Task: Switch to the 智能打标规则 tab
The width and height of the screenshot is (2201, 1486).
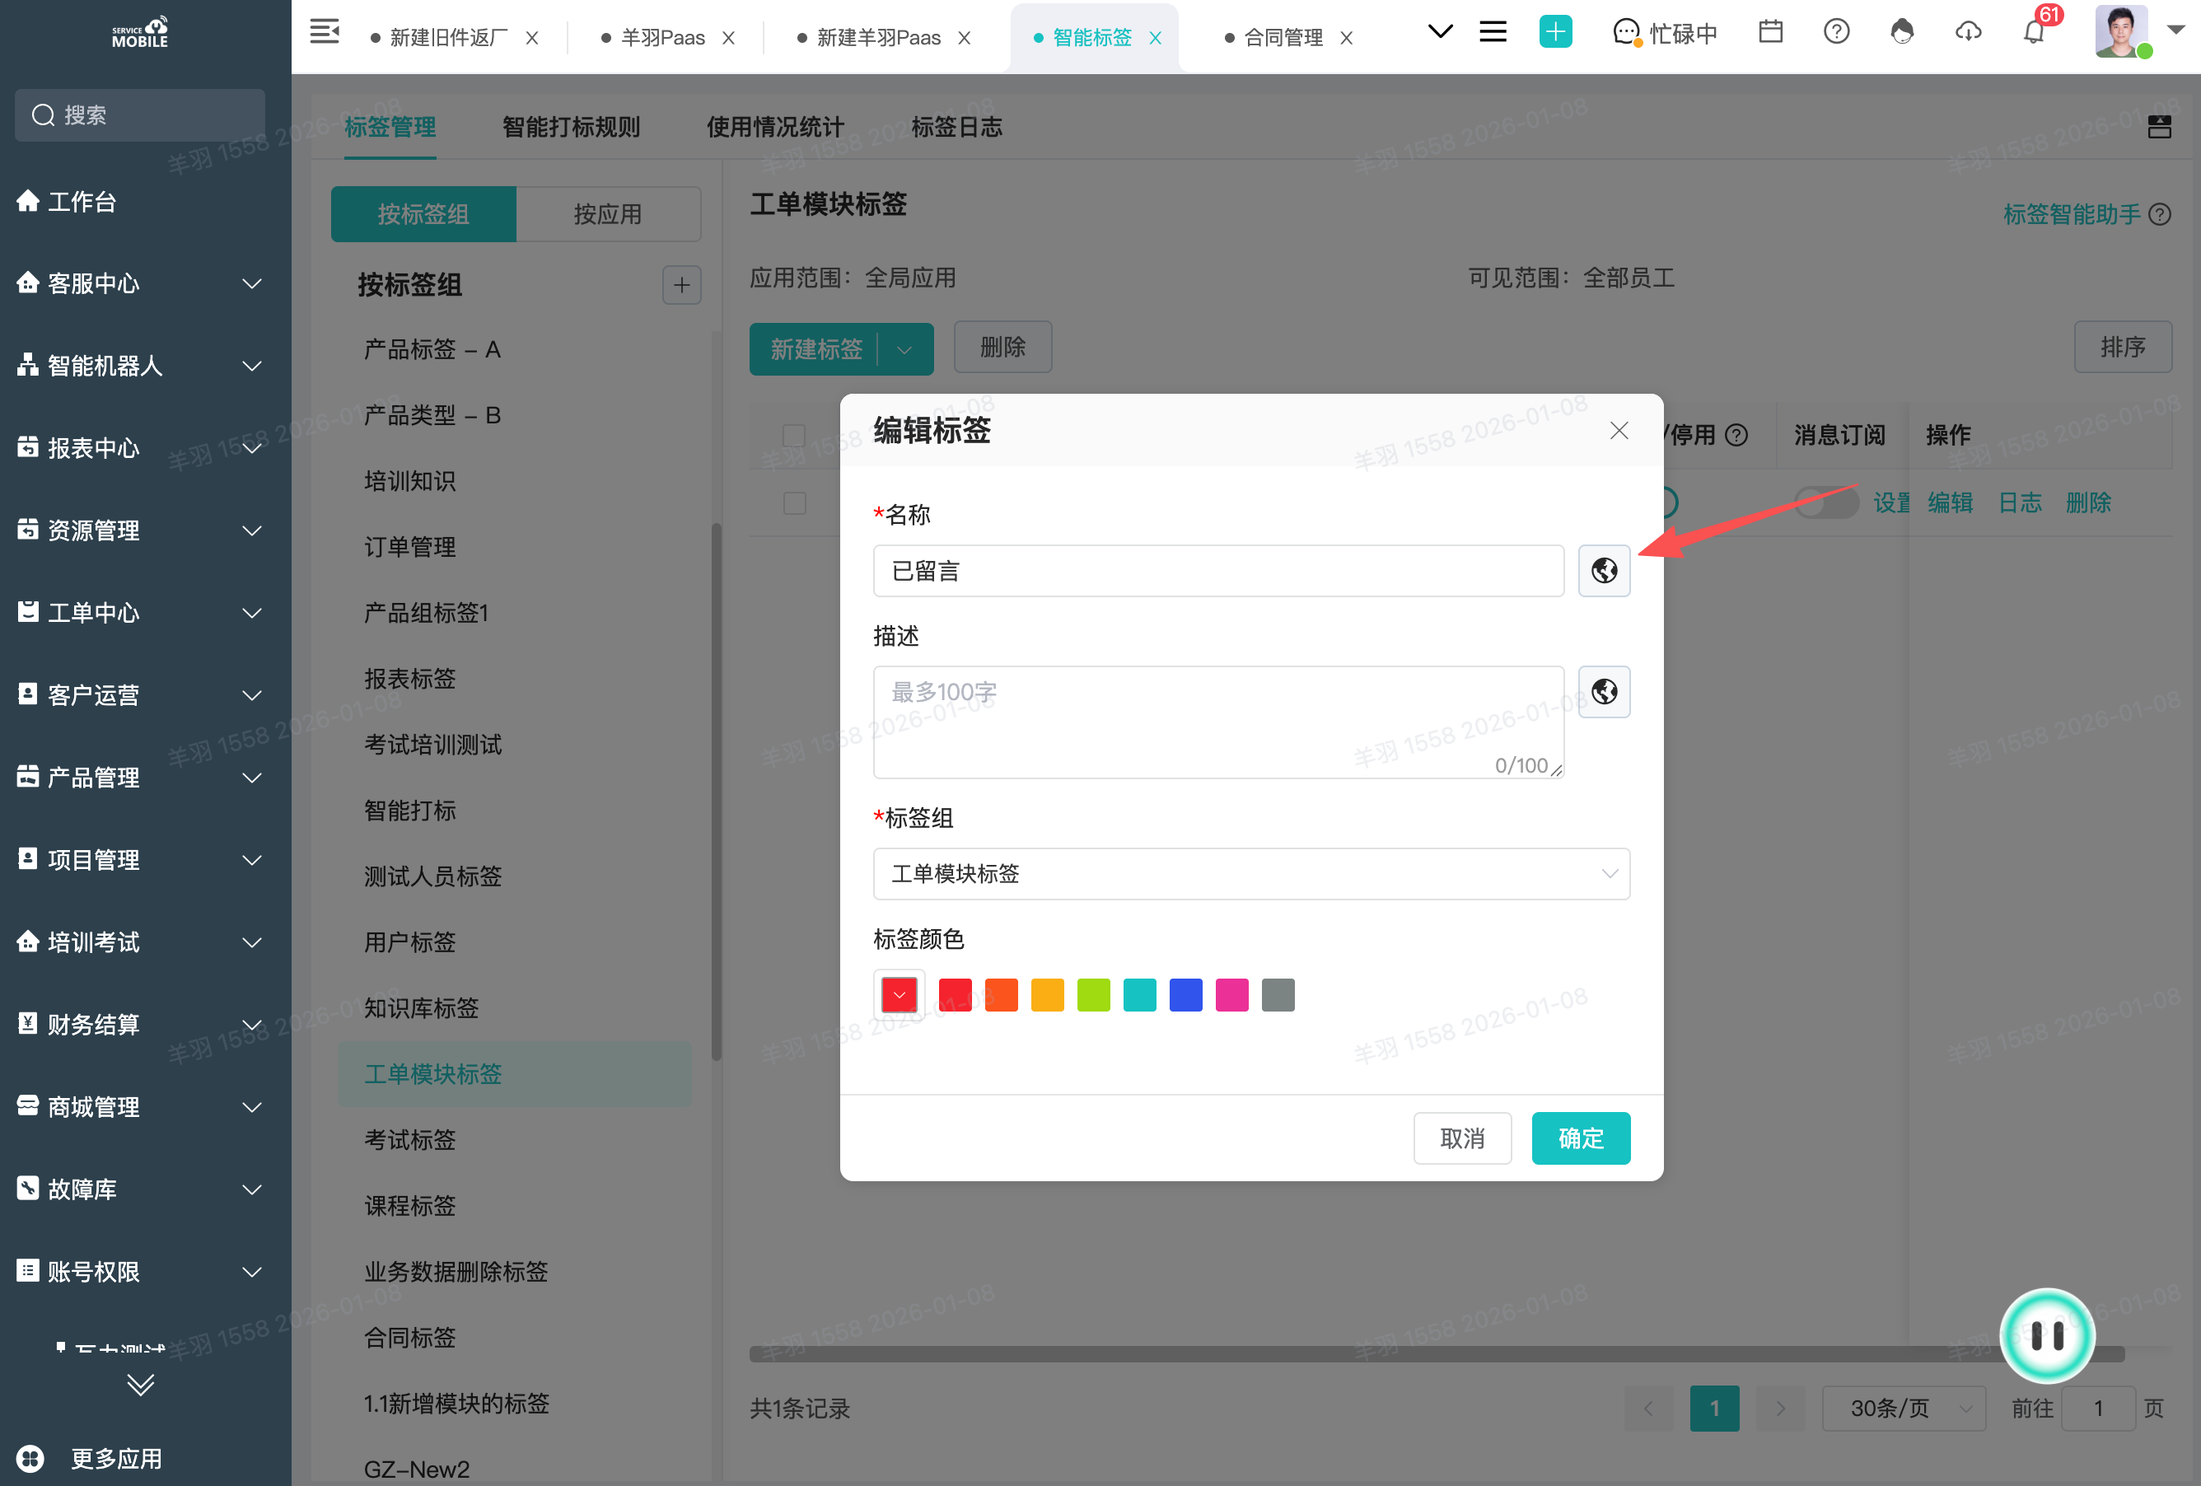Action: (x=571, y=127)
